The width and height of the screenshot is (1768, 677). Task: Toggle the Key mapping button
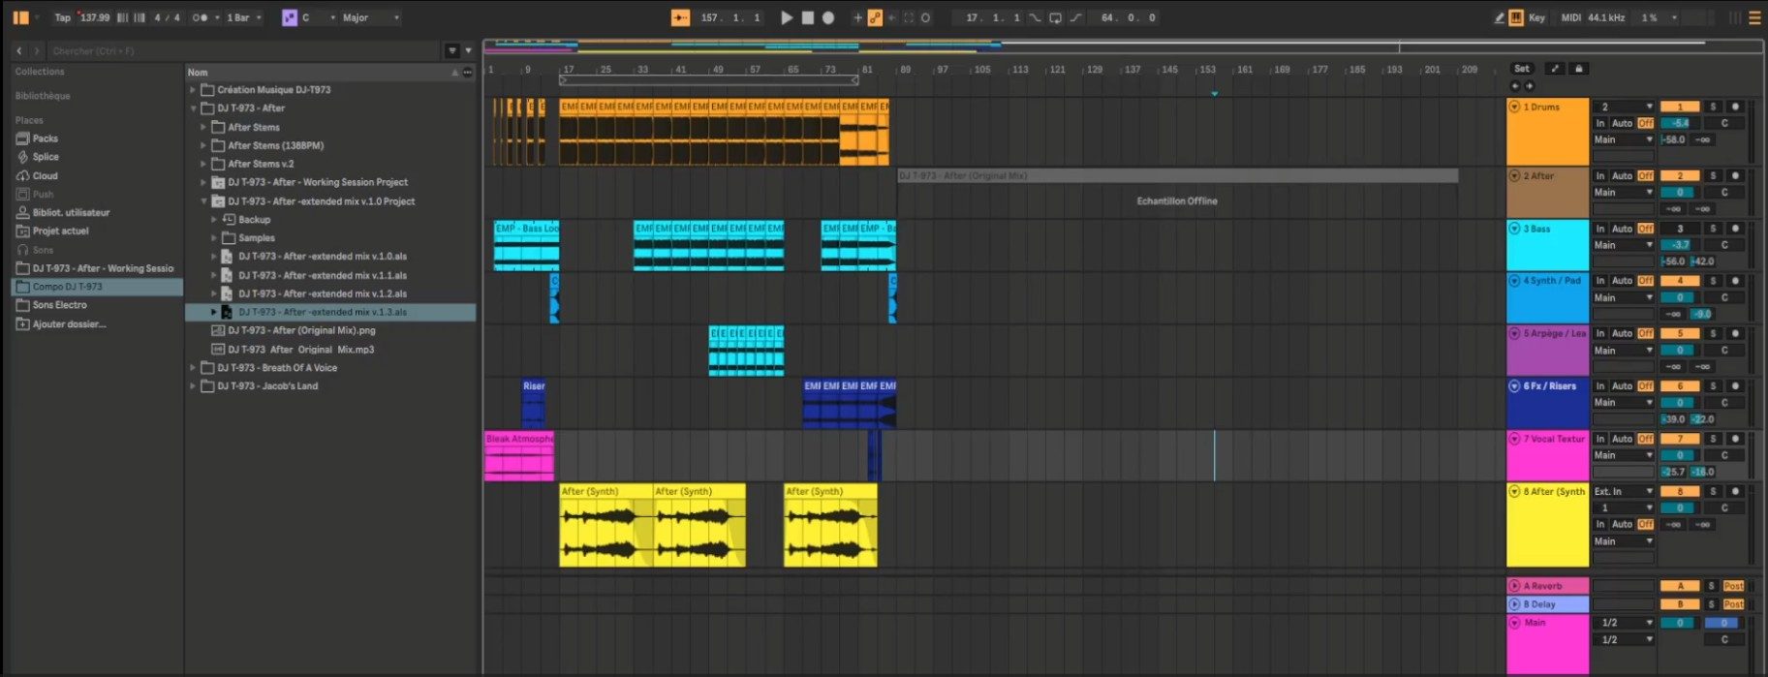[x=1536, y=17]
